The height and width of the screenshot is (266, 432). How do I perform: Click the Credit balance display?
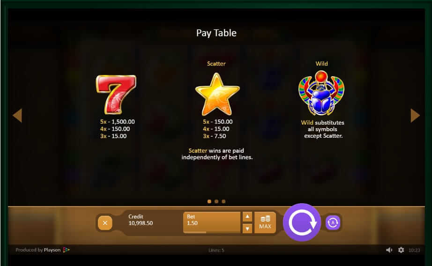141,220
